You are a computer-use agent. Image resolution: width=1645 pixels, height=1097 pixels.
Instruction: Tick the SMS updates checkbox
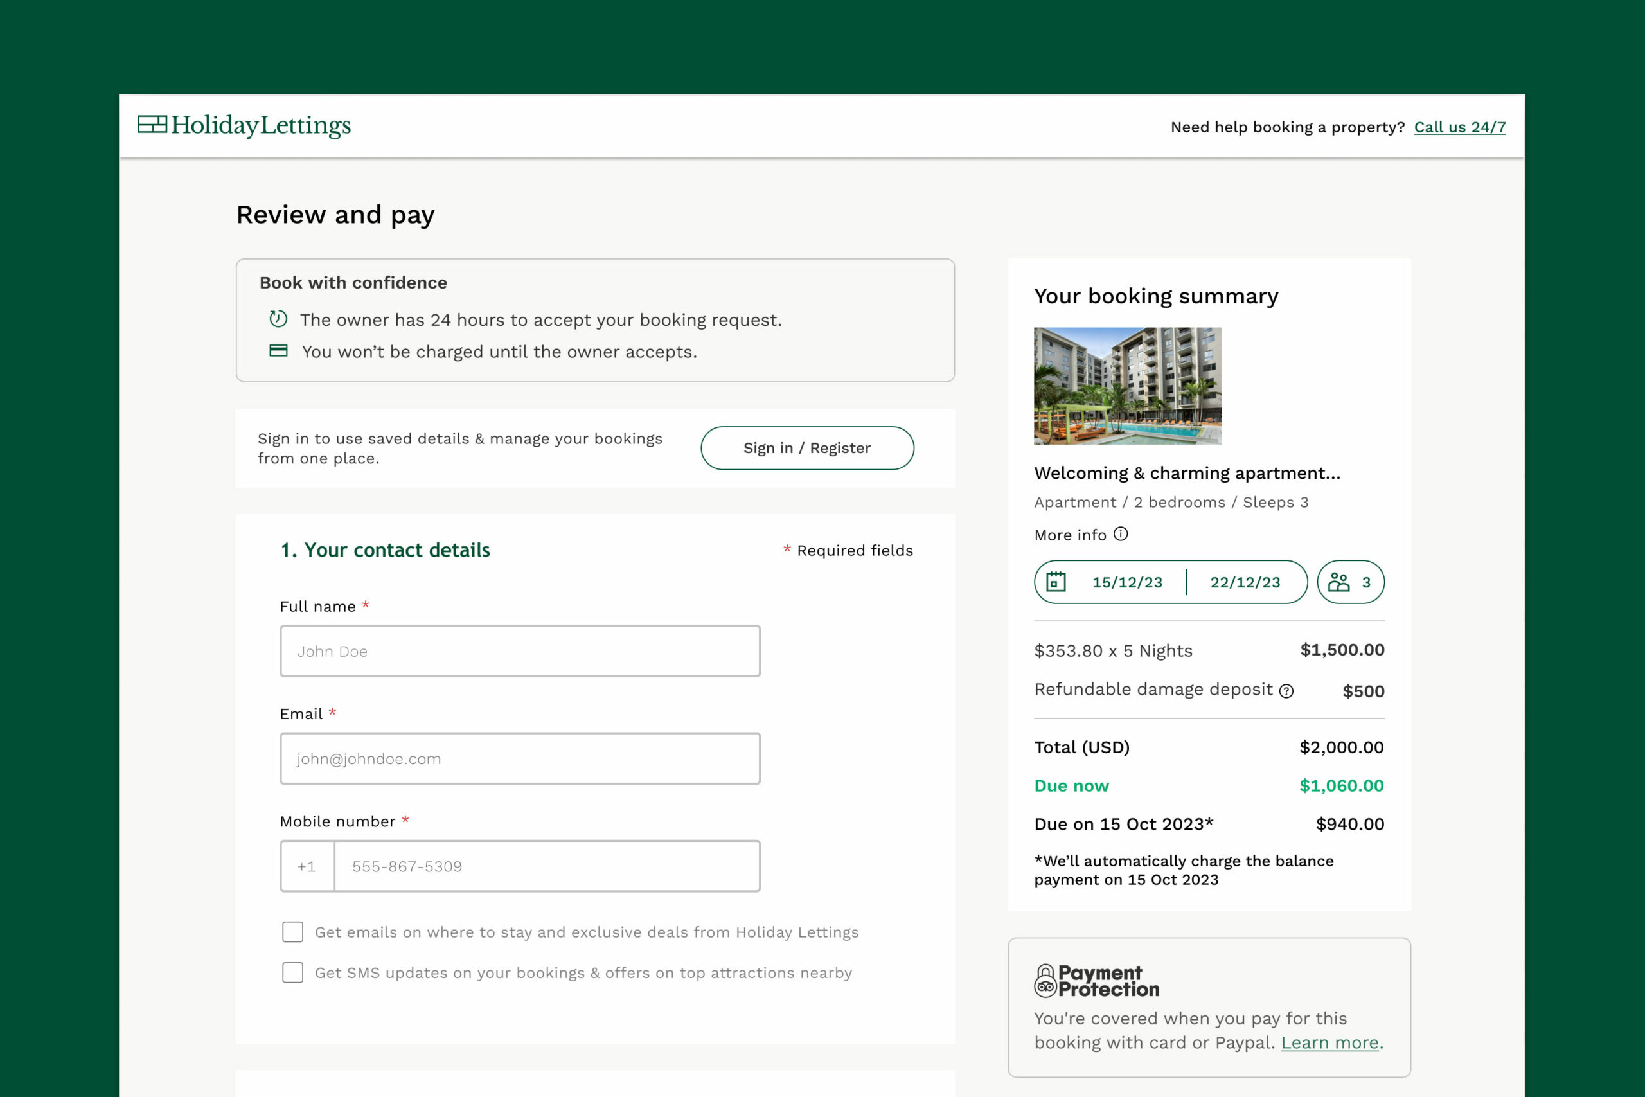point(292,972)
